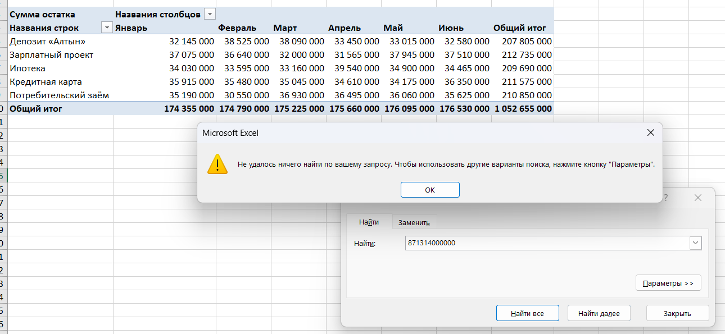Click the Закрыть button
Image resolution: width=725 pixels, height=334 pixels.
[x=677, y=313]
